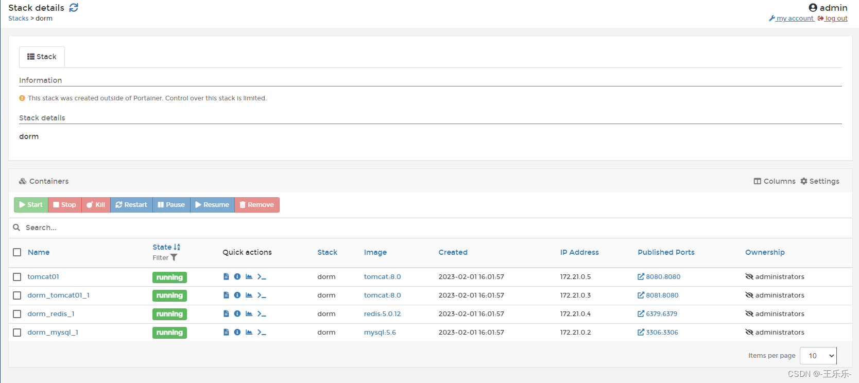Click the Pause containers button
This screenshot has height=383, width=859.
pos(171,205)
